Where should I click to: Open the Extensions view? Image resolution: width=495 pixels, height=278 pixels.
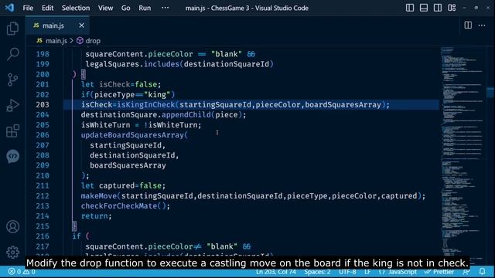[x=12, y=131]
